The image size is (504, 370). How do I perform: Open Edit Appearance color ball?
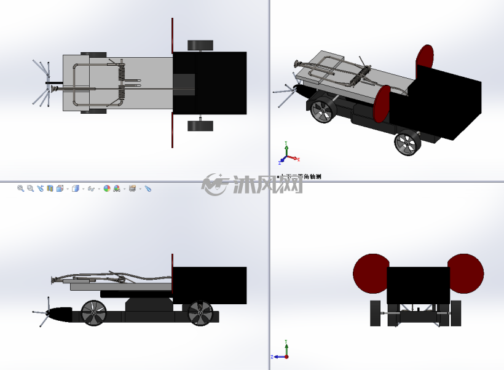107,189
